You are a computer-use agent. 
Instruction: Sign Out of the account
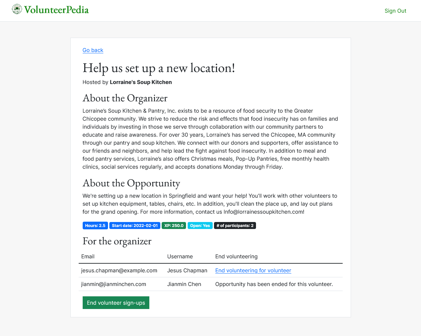pyautogui.click(x=395, y=11)
